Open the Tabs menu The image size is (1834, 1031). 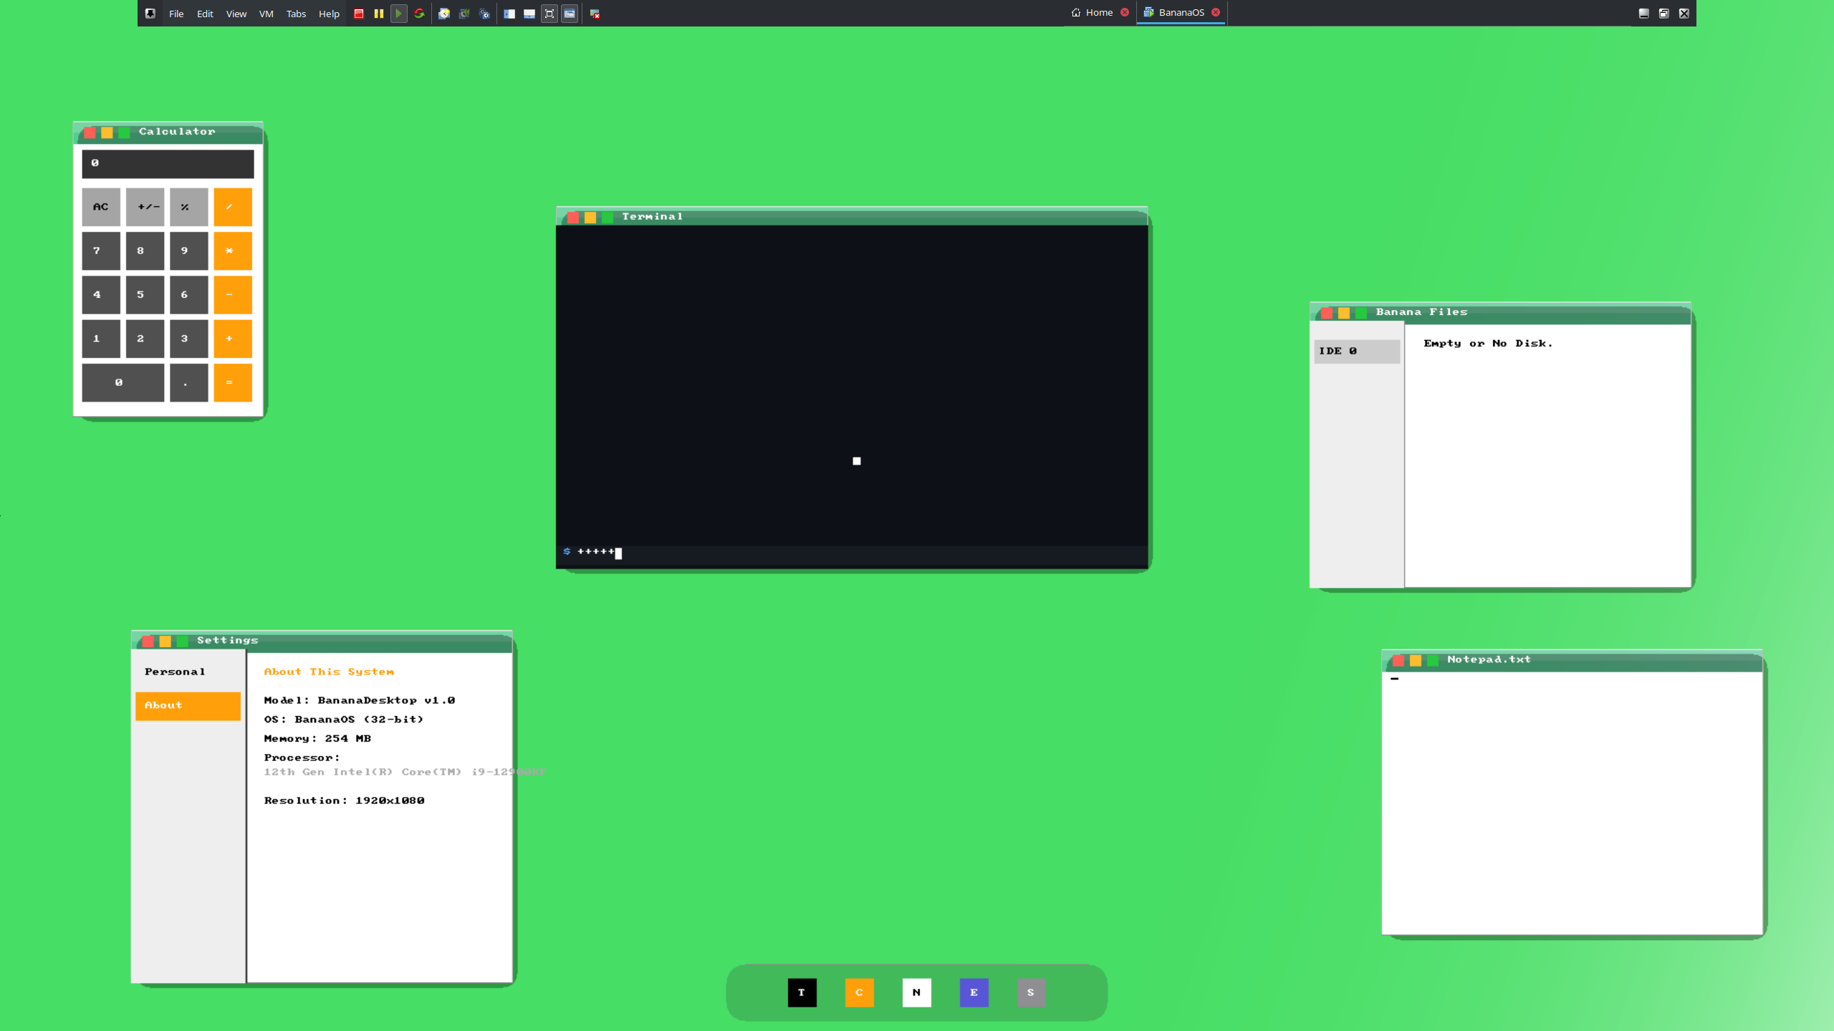click(x=296, y=14)
